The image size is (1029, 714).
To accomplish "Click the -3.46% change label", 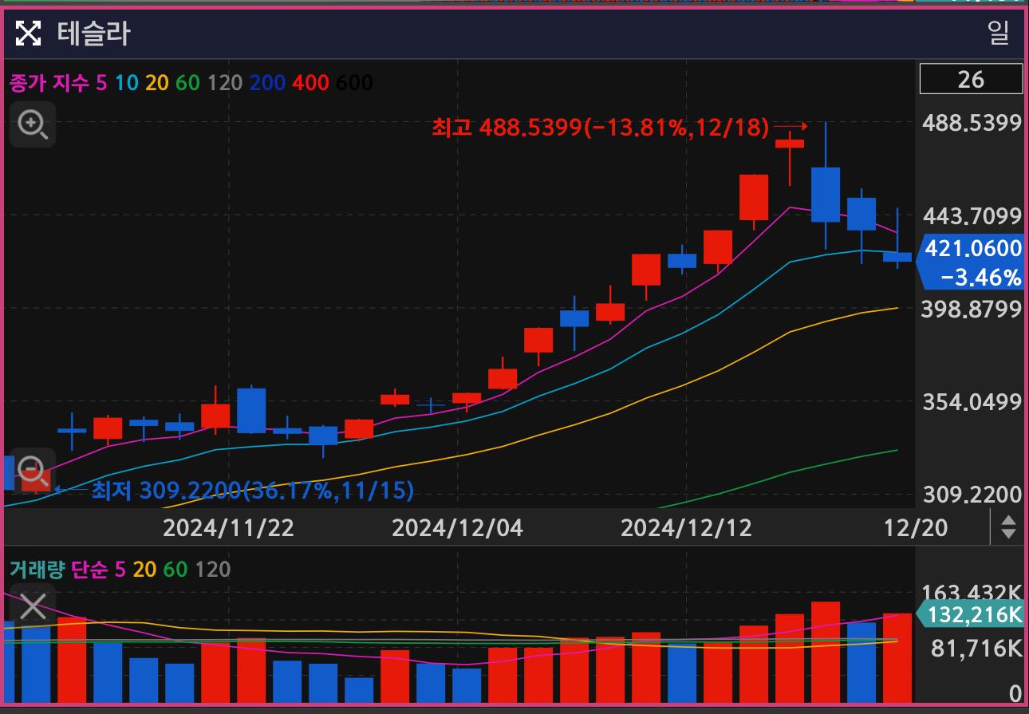I will click(x=981, y=278).
